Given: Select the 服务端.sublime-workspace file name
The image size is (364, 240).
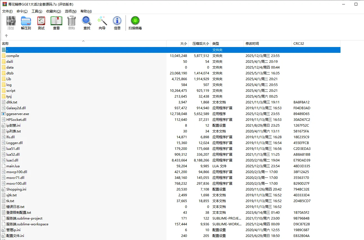Looking at the screenshot, I should click(27, 224).
